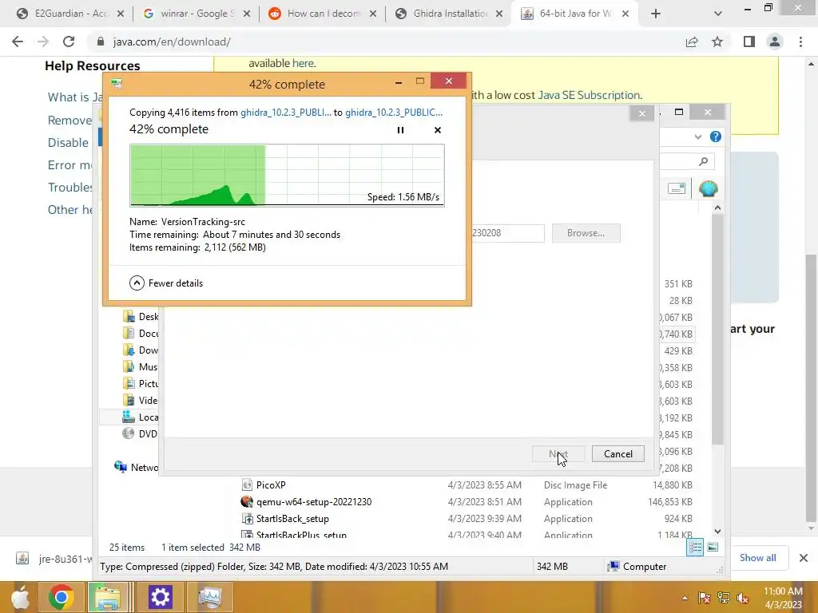Select Videos in Explorer navigation pane
Screen dimensions: 818x613
pos(140,401)
